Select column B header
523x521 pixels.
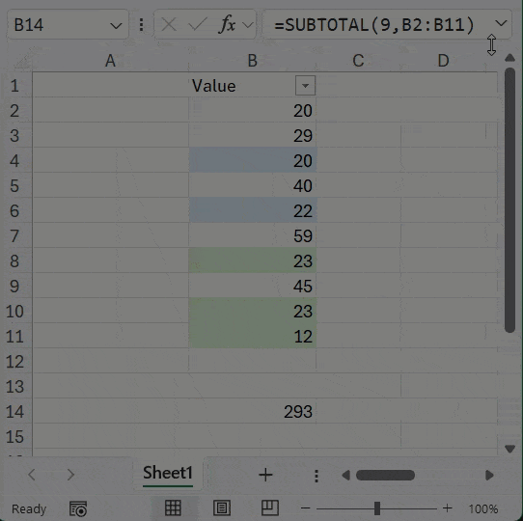click(253, 61)
